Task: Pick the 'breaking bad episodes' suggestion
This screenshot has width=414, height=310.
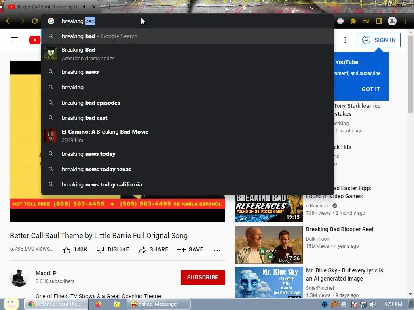Action: pos(188,103)
